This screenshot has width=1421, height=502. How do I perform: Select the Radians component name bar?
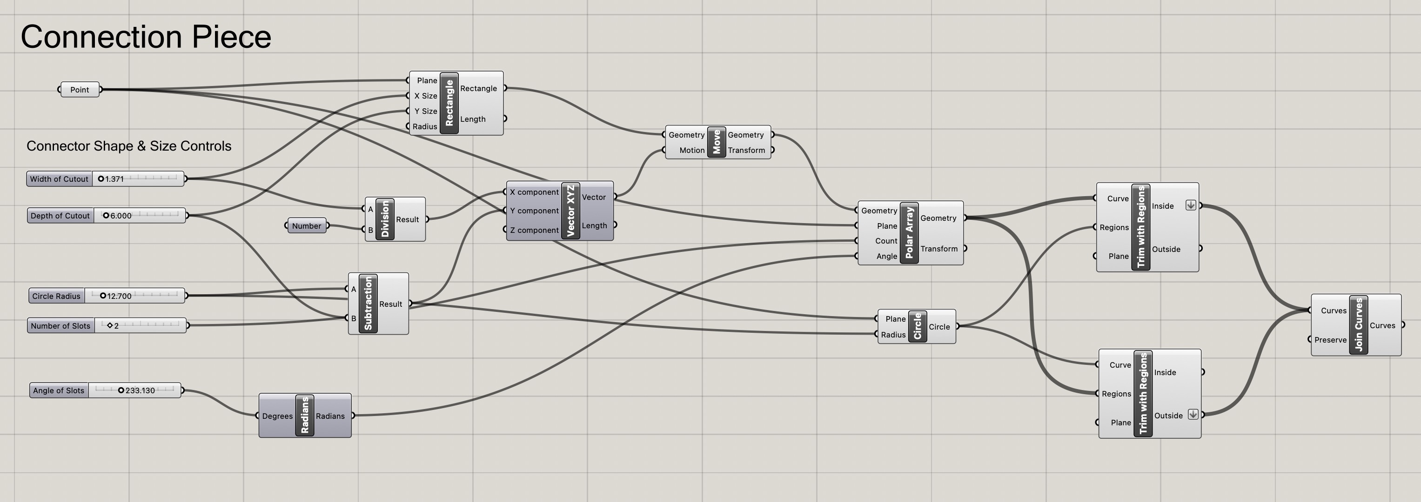point(304,416)
